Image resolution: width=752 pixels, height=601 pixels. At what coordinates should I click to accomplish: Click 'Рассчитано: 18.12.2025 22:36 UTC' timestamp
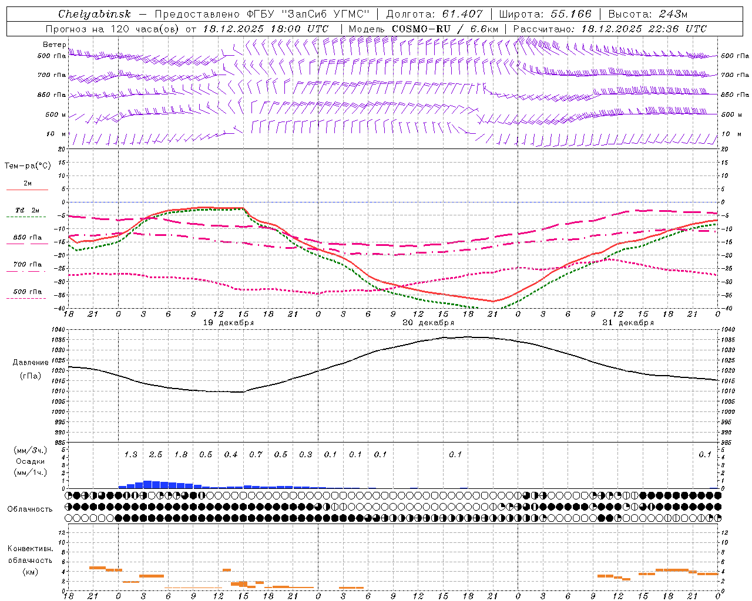coord(610,29)
